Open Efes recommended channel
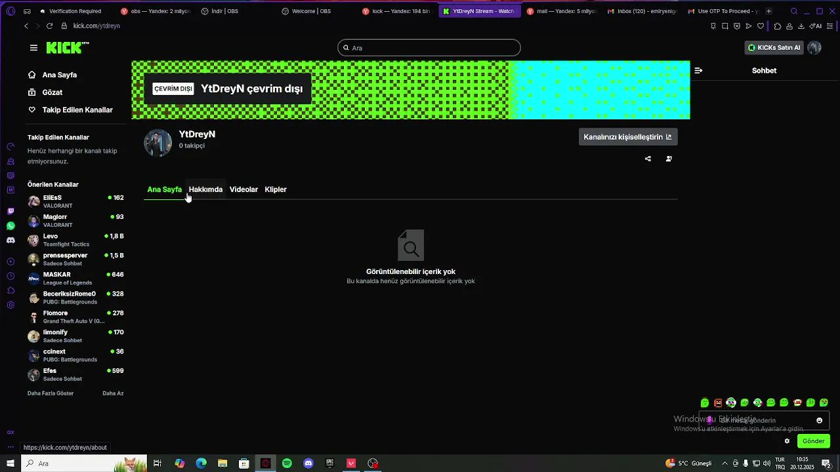 coord(75,374)
